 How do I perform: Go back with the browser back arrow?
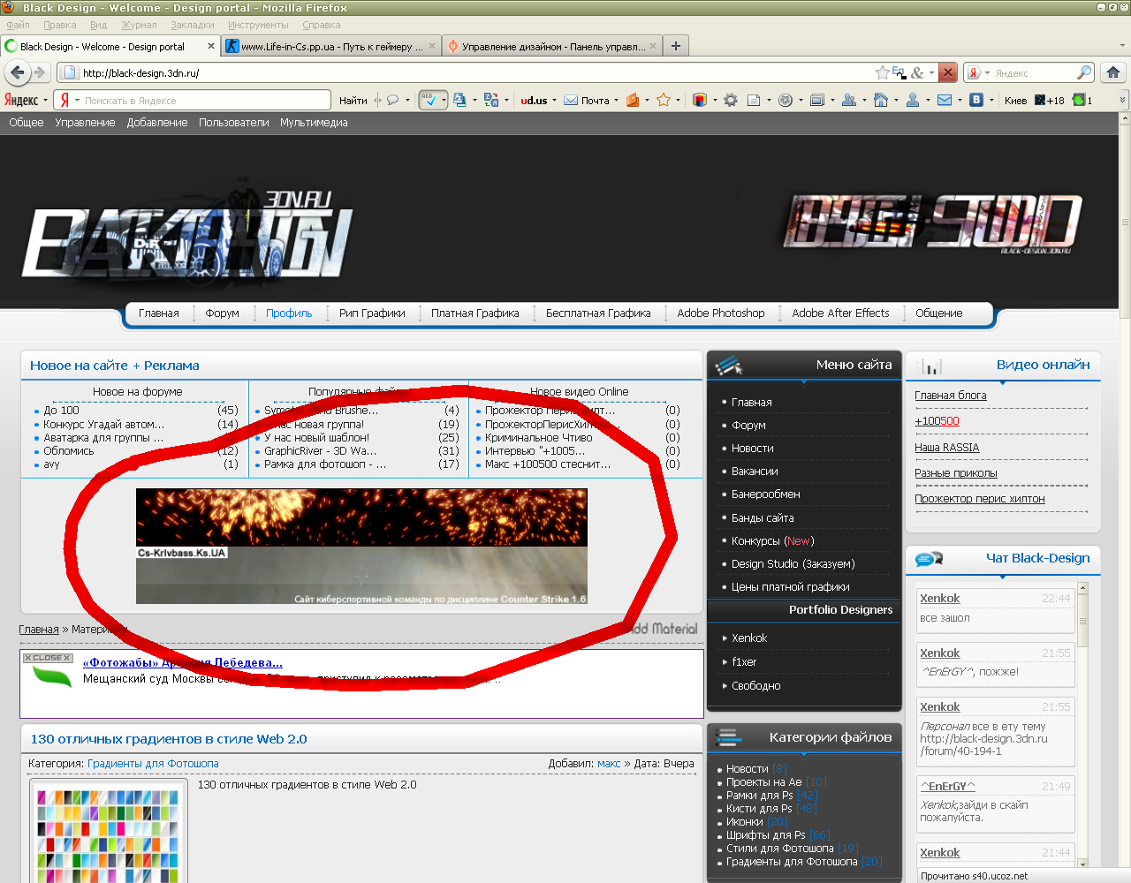point(18,72)
